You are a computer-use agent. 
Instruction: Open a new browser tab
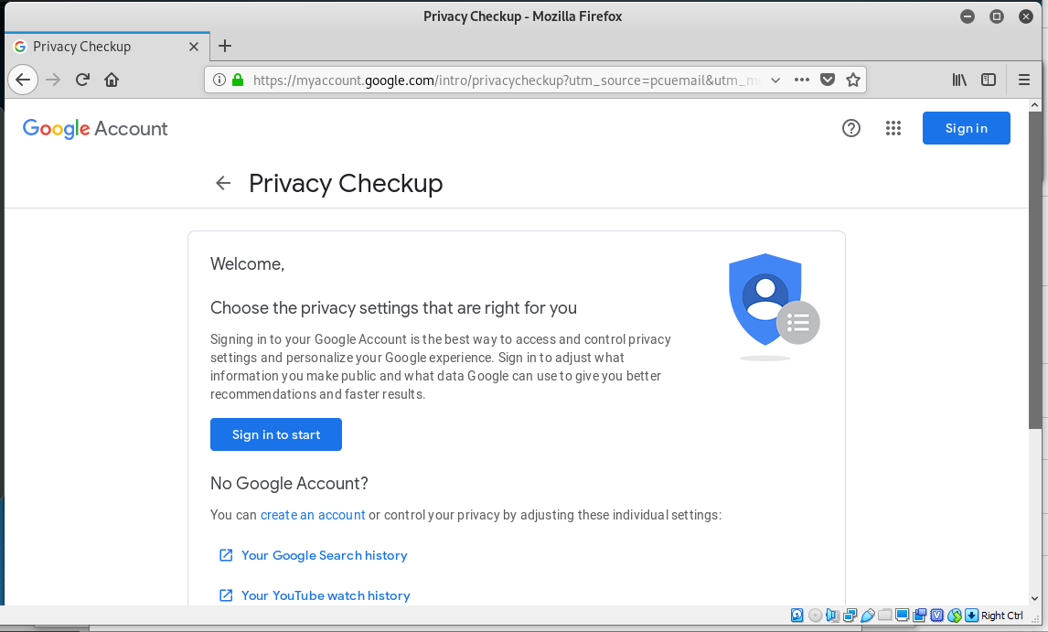tap(225, 47)
